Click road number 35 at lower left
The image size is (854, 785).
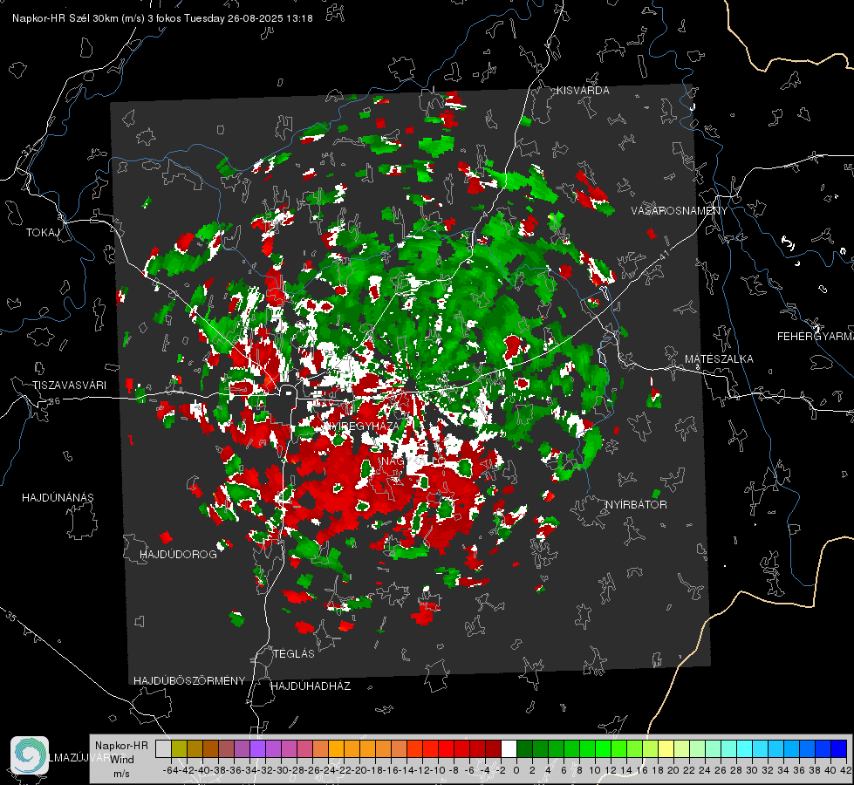click(x=10, y=617)
